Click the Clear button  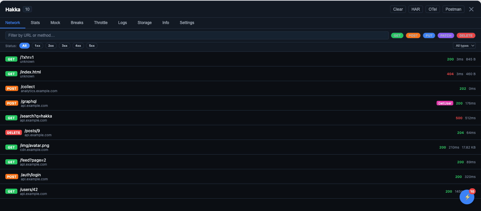point(398,9)
